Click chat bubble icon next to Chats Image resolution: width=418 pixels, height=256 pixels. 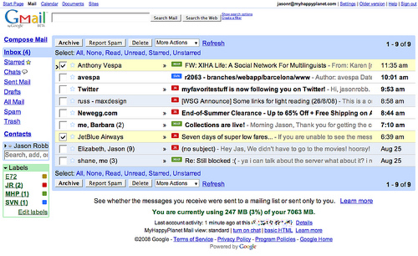(25, 72)
